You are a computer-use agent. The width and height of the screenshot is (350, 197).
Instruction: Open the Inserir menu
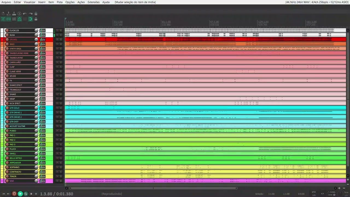pos(42,2)
